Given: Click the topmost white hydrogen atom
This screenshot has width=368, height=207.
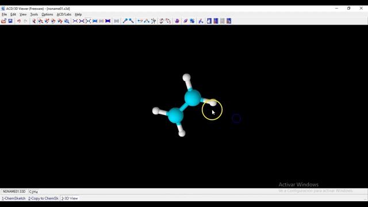Looking at the screenshot, I should 186,77.
